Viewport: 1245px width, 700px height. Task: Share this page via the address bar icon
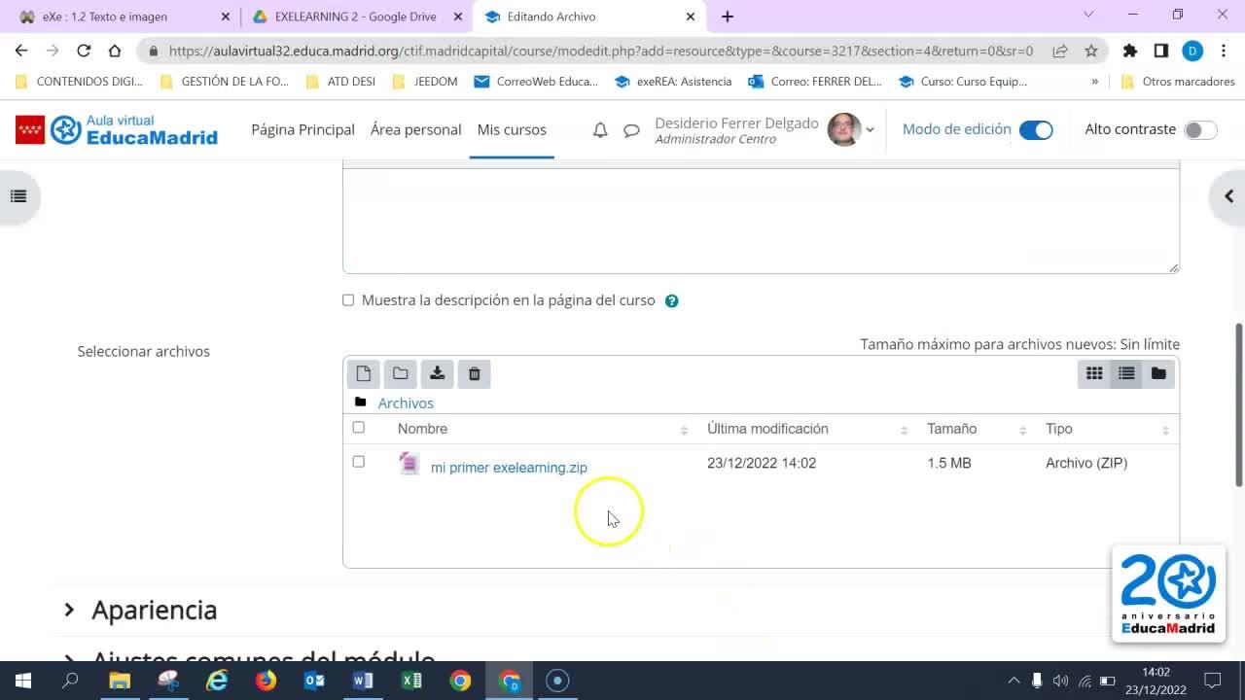coord(1060,51)
